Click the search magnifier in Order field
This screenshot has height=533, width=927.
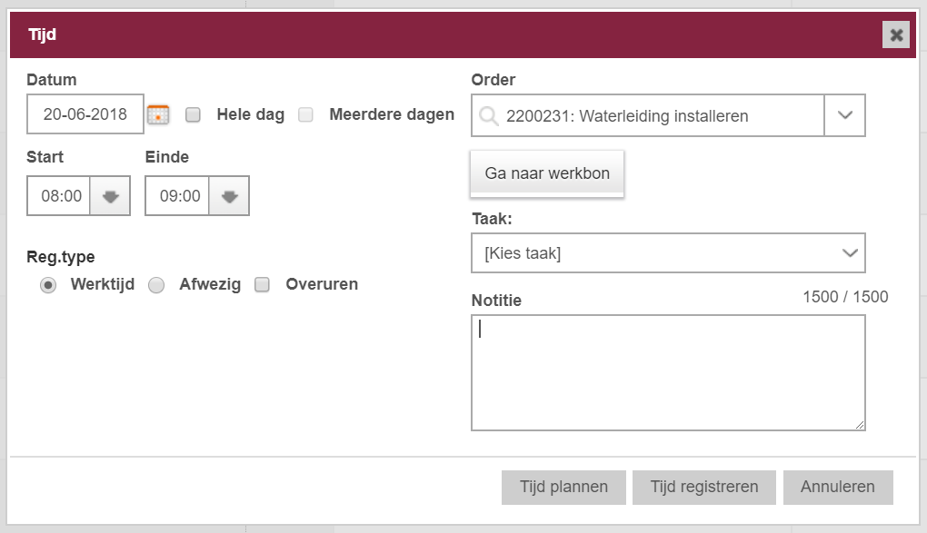click(489, 116)
